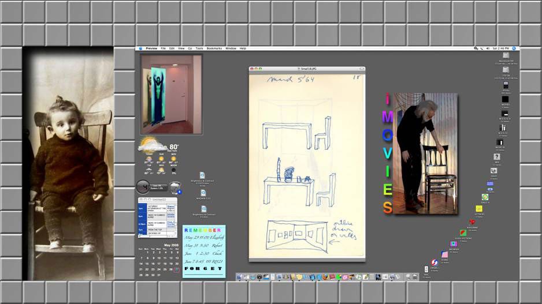Click the View menu item
Screen dimensions: 542x304
tap(181, 48)
